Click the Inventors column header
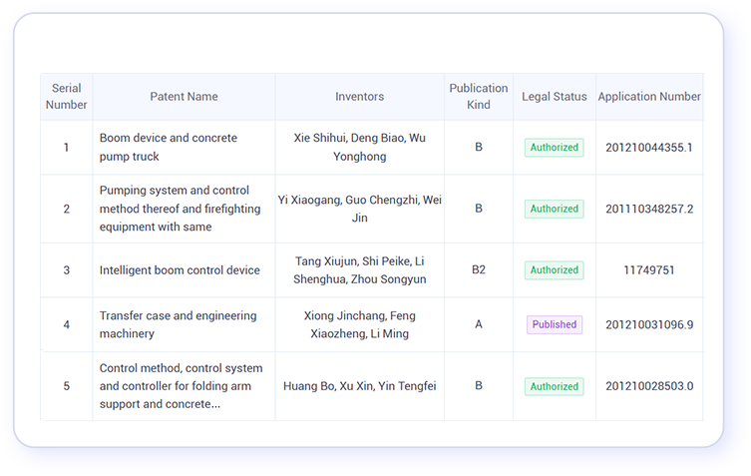The height and width of the screenshot is (476, 751). [360, 97]
